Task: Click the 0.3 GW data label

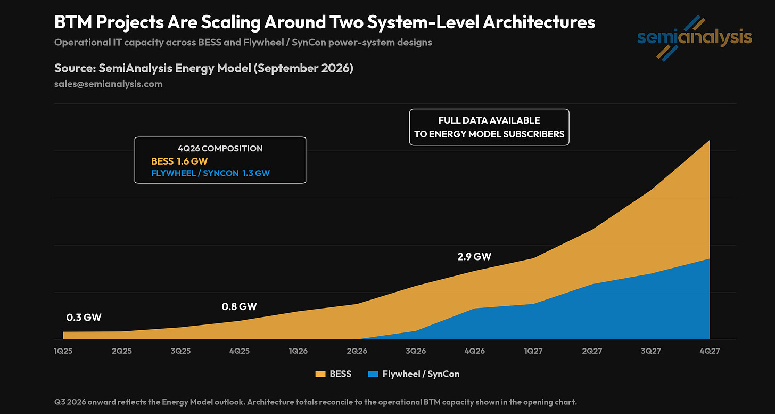Action: click(84, 318)
